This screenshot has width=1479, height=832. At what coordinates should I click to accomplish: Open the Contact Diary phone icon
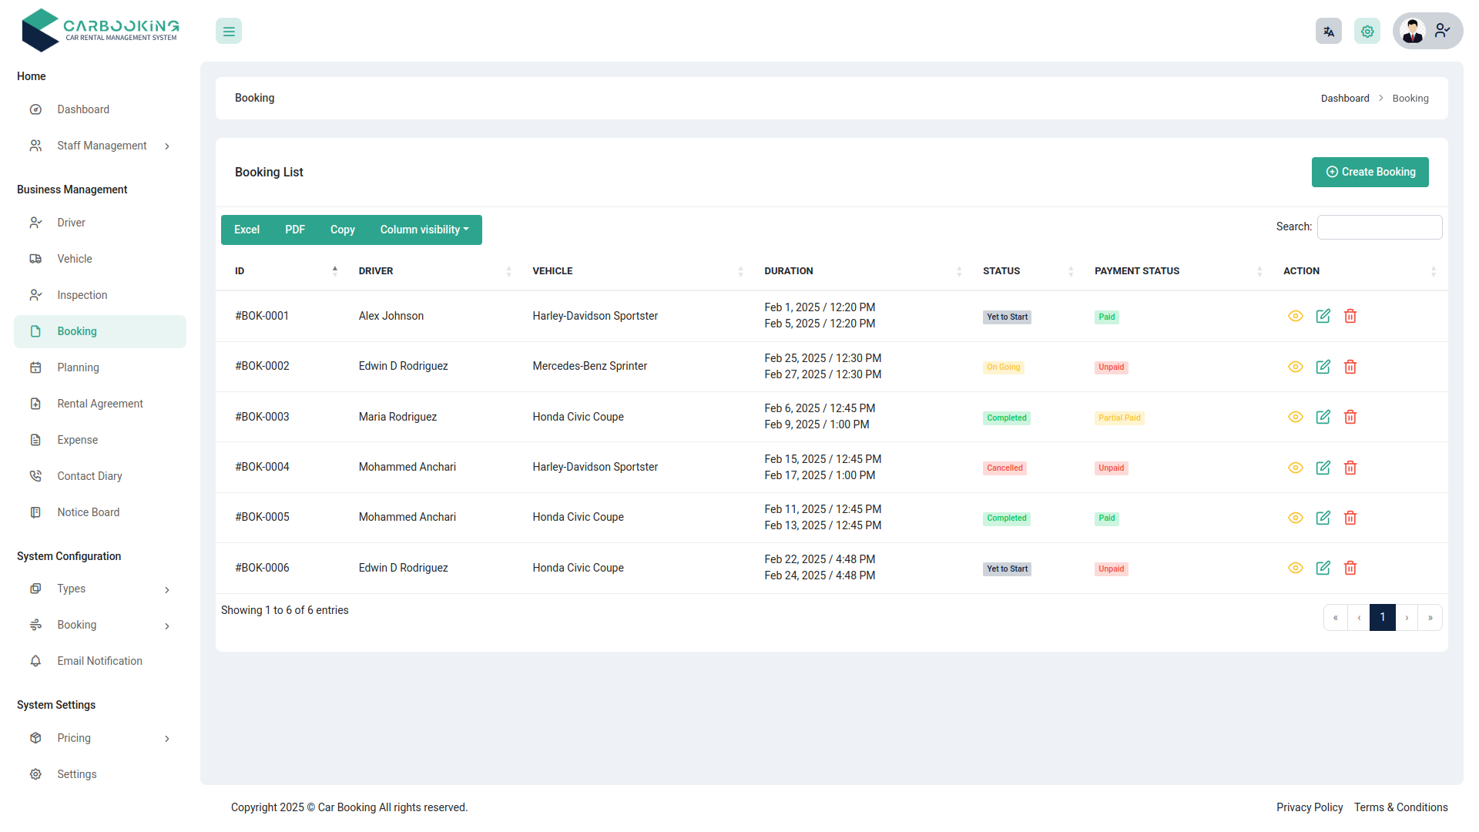pos(35,476)
